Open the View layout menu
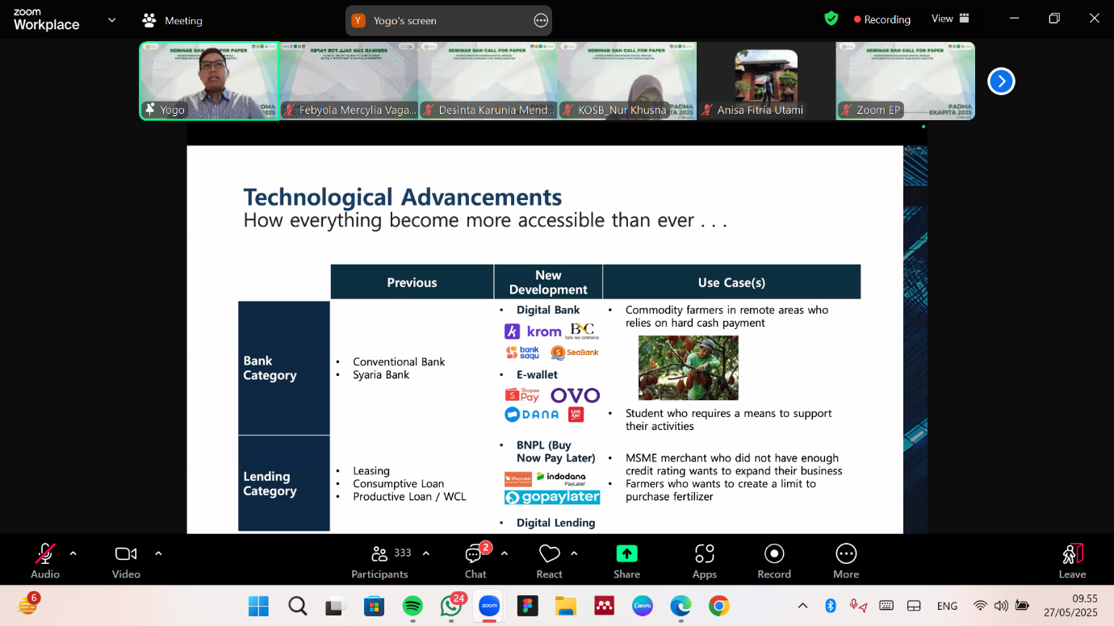Screen dimensions: 1114x626 tap(950, 19)
